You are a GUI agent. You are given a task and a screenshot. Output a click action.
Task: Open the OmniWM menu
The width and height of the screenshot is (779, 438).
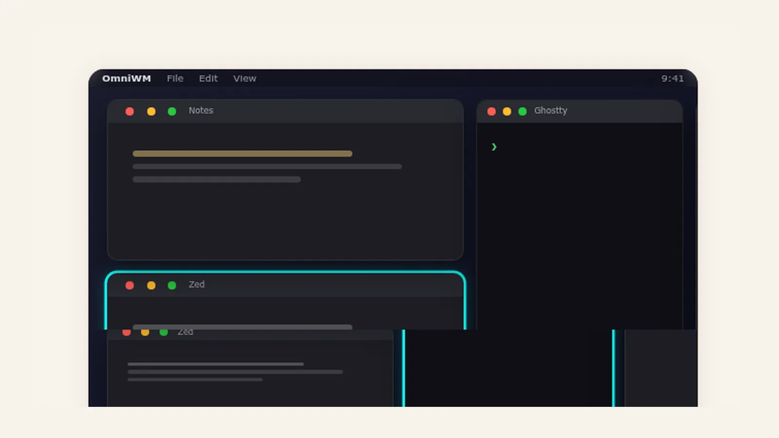(x=127, y=78)
